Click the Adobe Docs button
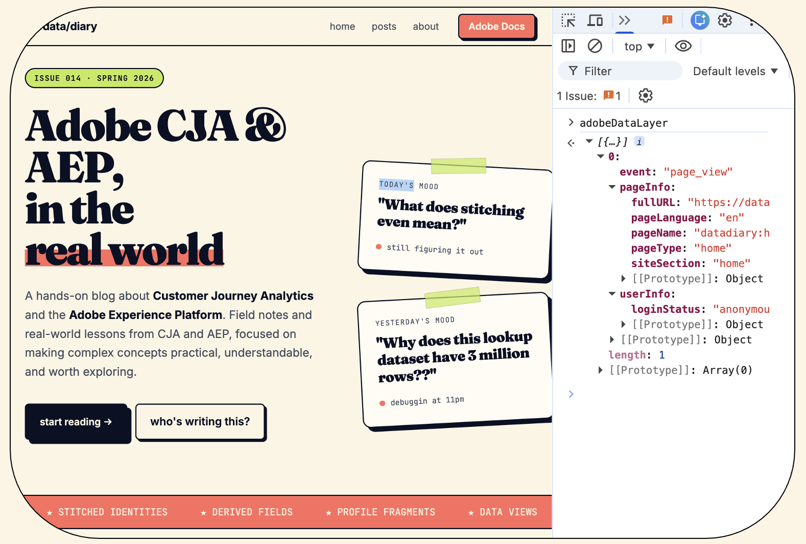Screen dimensions: 806x544 [x=496, y=27]
